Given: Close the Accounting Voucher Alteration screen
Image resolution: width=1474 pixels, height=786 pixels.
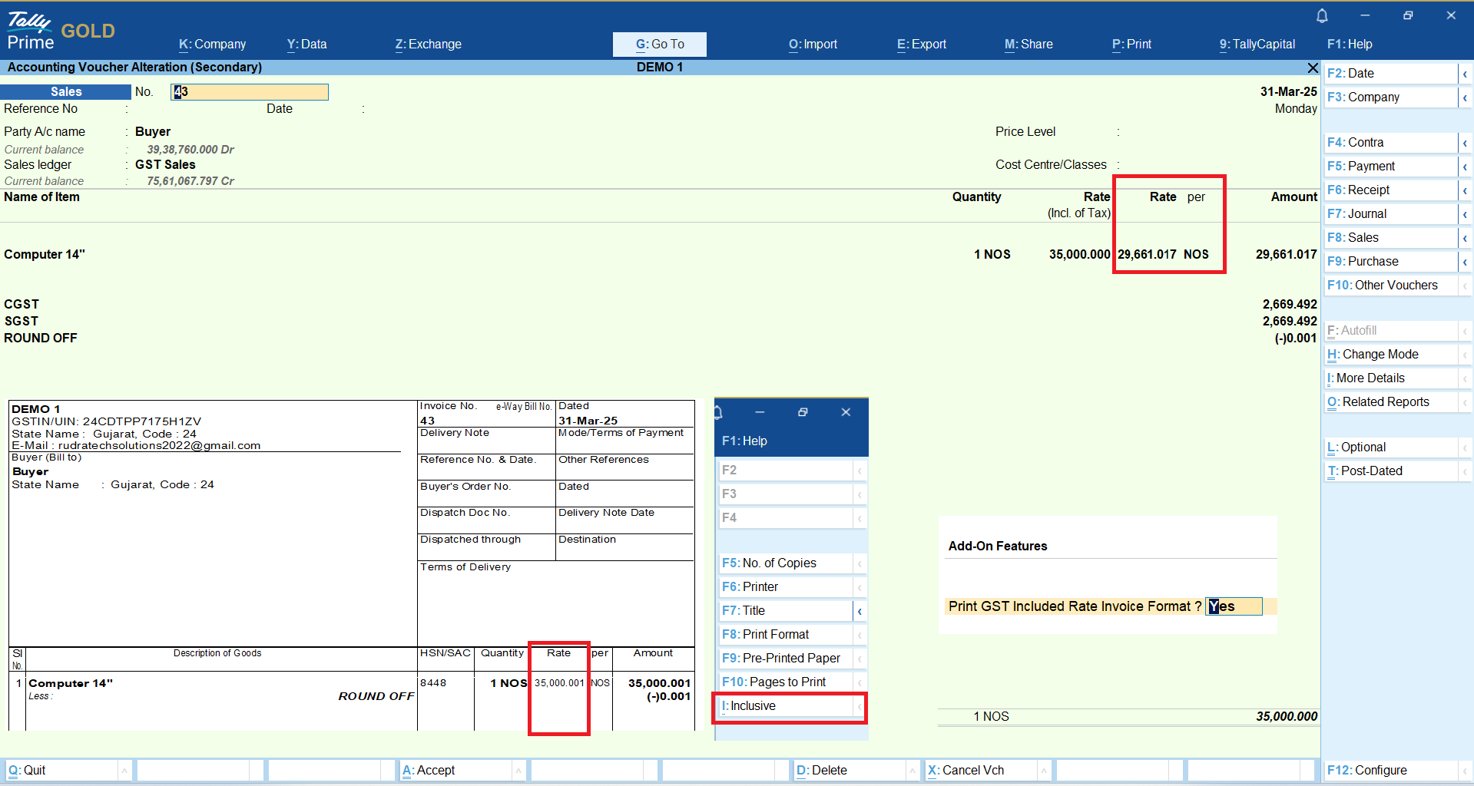Looking at the screenshot, I should click(1313, 68).
